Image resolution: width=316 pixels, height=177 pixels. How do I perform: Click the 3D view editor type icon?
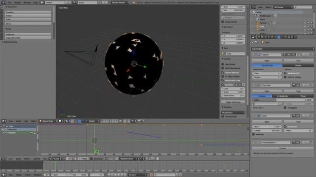3,121
